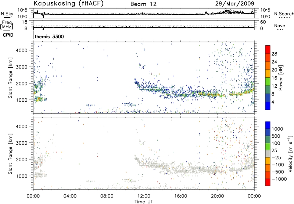This screenshot has height=204, width=294.
Task: Click the red top segment of Power colorbar
Action: 268,49
